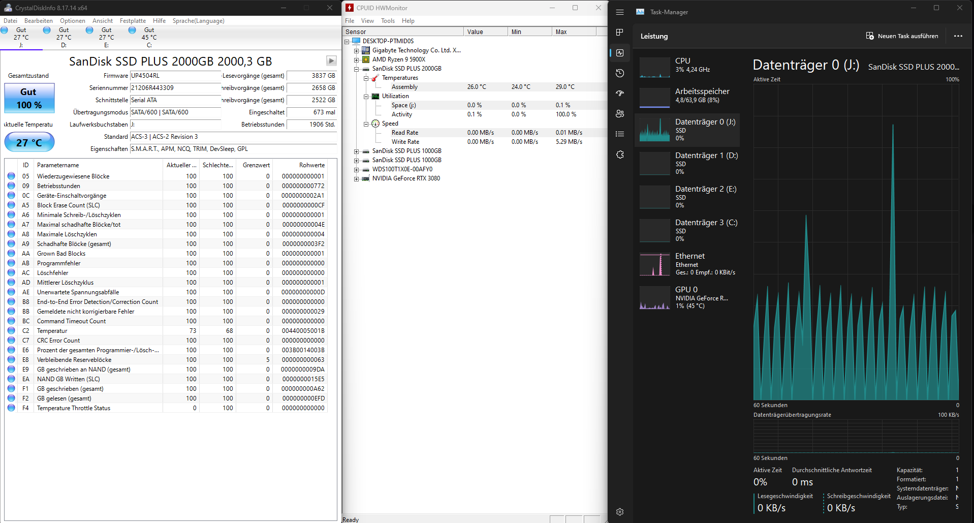This screenshot has height=523, width=974.
Task: Click the status orb of the CRC Error Count row
Action: pyautogui.click(x=11, y=341)
